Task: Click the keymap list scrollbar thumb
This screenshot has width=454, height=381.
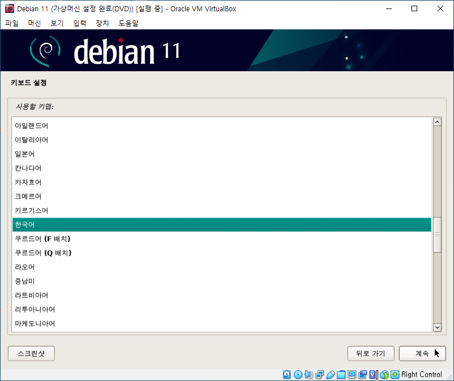Action: 437,235
